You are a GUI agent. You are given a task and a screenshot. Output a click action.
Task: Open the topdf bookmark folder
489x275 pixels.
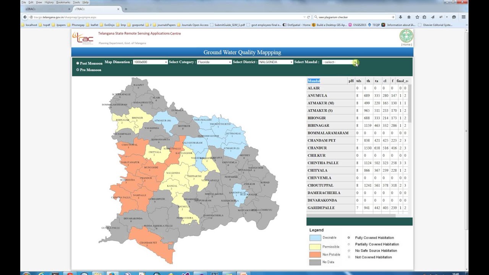tap(44, 25)
